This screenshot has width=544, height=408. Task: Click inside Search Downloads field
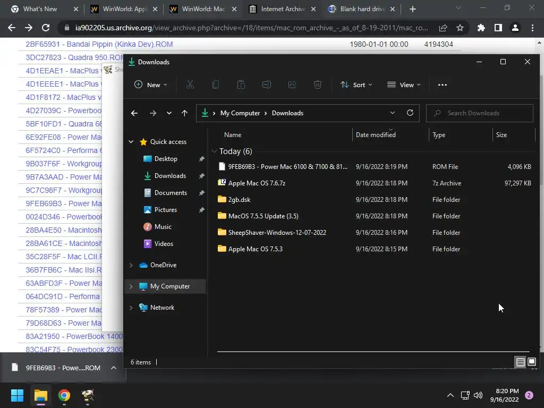point(480,113)
